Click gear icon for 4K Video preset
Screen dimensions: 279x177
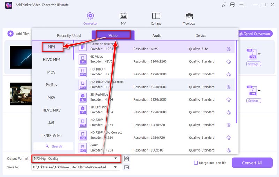228,62
